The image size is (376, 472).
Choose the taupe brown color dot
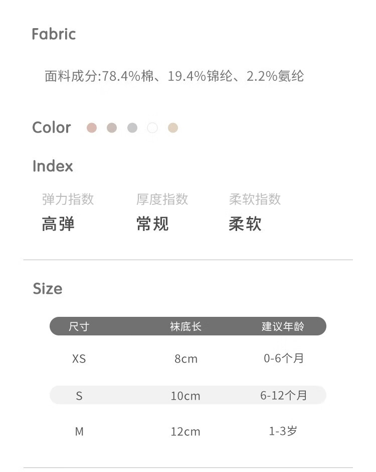tap(112, 128)
